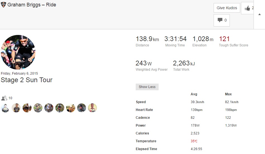Click the thumbs-up kudos count icon
Screen dimensions: 265x154
pyautogui.click(x=247, y=8)
